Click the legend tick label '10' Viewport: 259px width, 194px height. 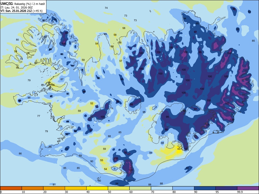[x=23, y=192]
